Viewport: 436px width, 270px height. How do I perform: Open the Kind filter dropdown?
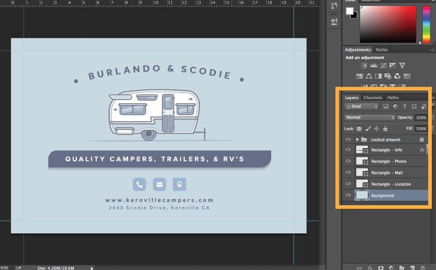click(362, 106)
